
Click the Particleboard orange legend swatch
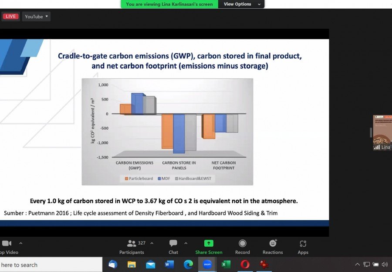[x=126, y=178]
